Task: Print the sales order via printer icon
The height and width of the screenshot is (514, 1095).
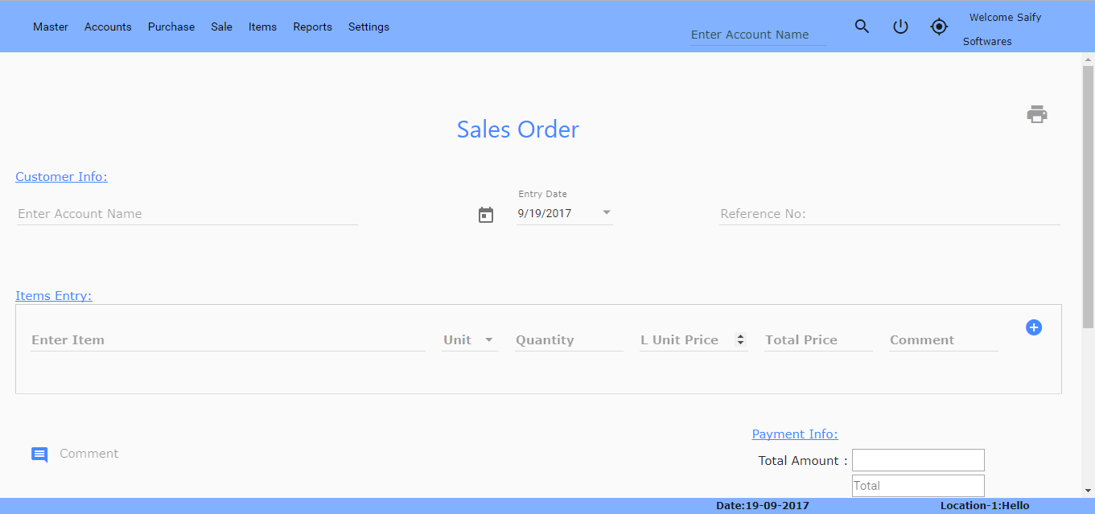Action: (1037, 114)
